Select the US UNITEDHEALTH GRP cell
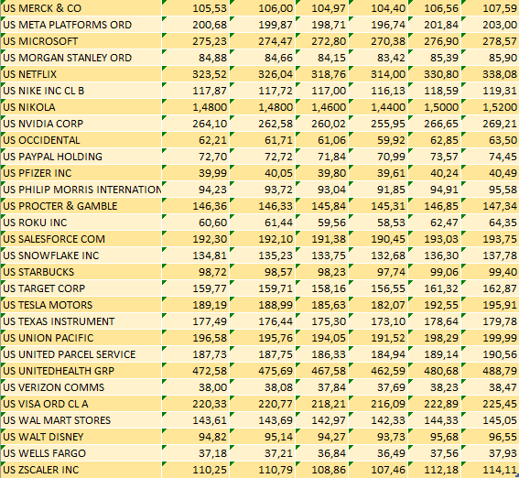The image size is (519, 478). (x=81, y=371)
